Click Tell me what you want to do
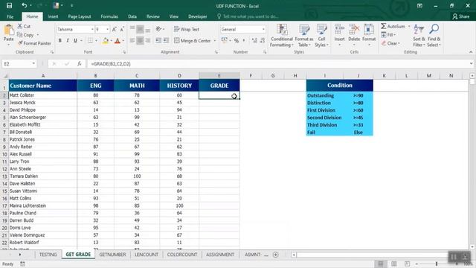The width and height of the screenshot is (476, 268). (x=248, y=16)
